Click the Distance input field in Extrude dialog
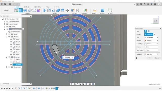 [151, 47]
